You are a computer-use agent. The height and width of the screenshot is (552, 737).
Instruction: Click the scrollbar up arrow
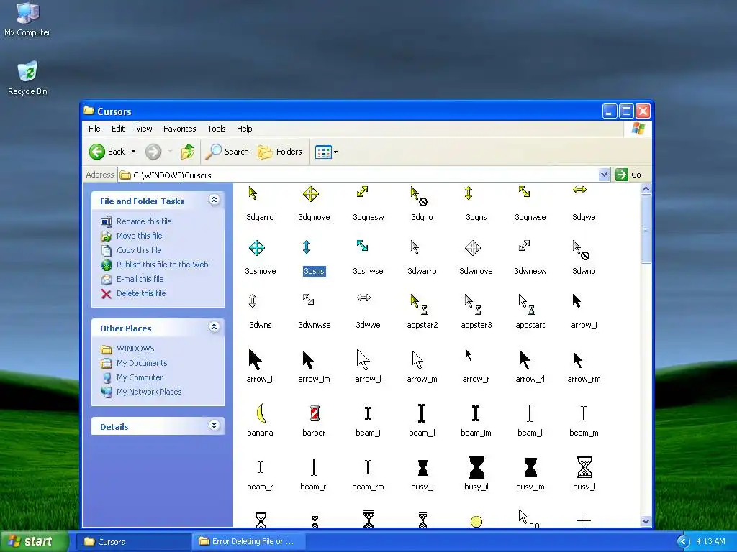tap(646, 189)
